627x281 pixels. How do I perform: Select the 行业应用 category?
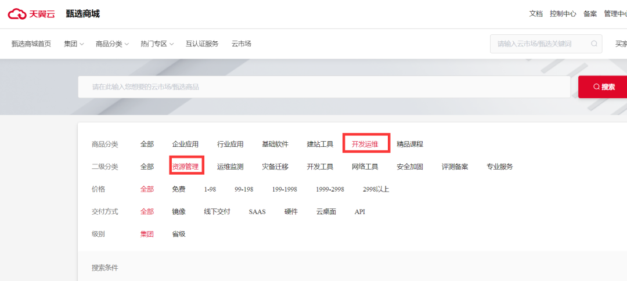230,145
